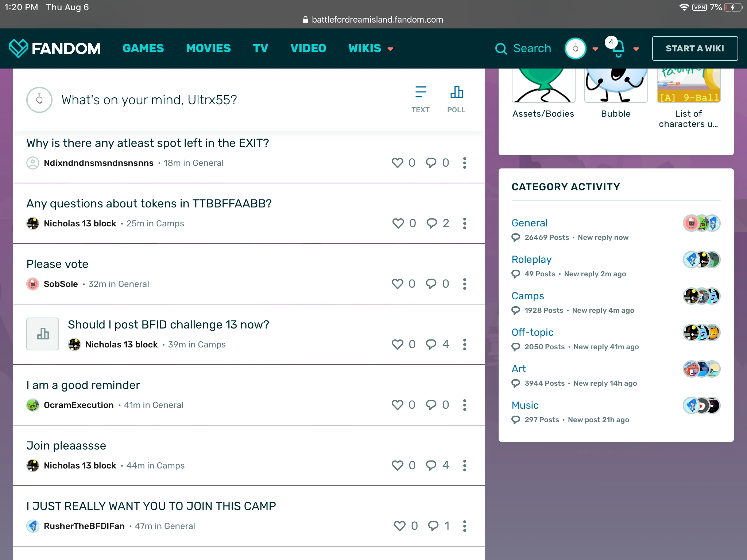Open the Search magnifier icon
The height and width of the screenshot is (560, 747).
coord(501,48)
